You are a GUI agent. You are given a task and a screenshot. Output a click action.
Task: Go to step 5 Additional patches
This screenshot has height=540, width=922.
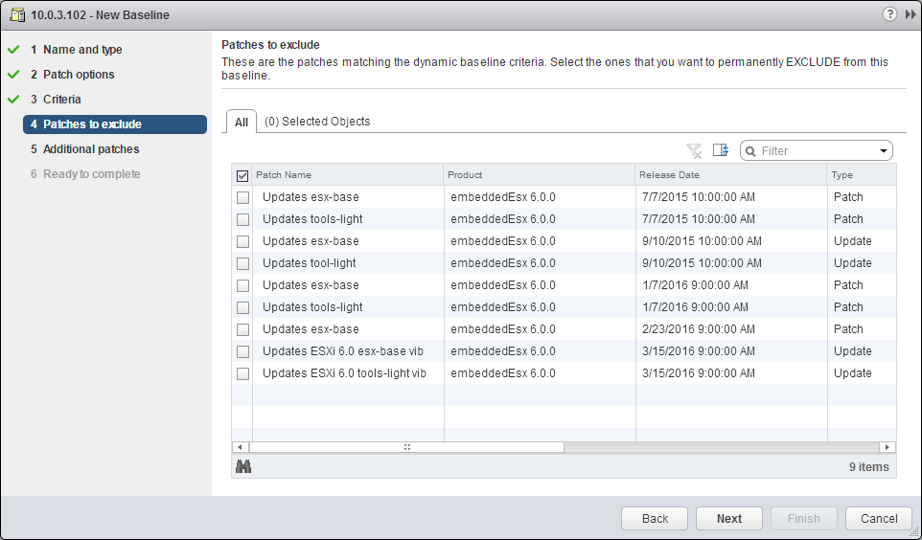point(91,149)
